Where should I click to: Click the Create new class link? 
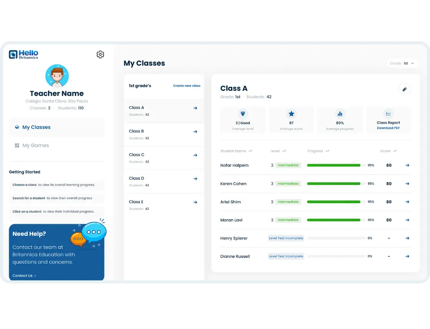point(187,86)
